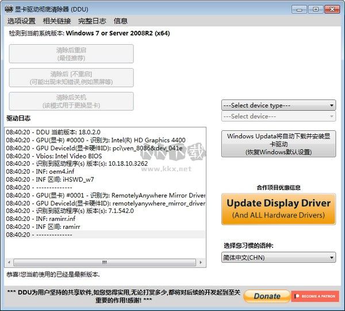This screenshot has width=345, height=311.
Task: Click the log's horizontal scrollbar right arrow
Action: click(201, 262)
